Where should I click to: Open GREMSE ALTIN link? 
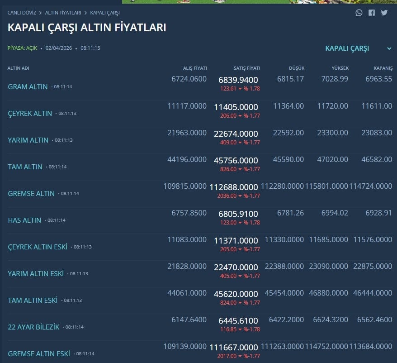[x=31, y=193]
